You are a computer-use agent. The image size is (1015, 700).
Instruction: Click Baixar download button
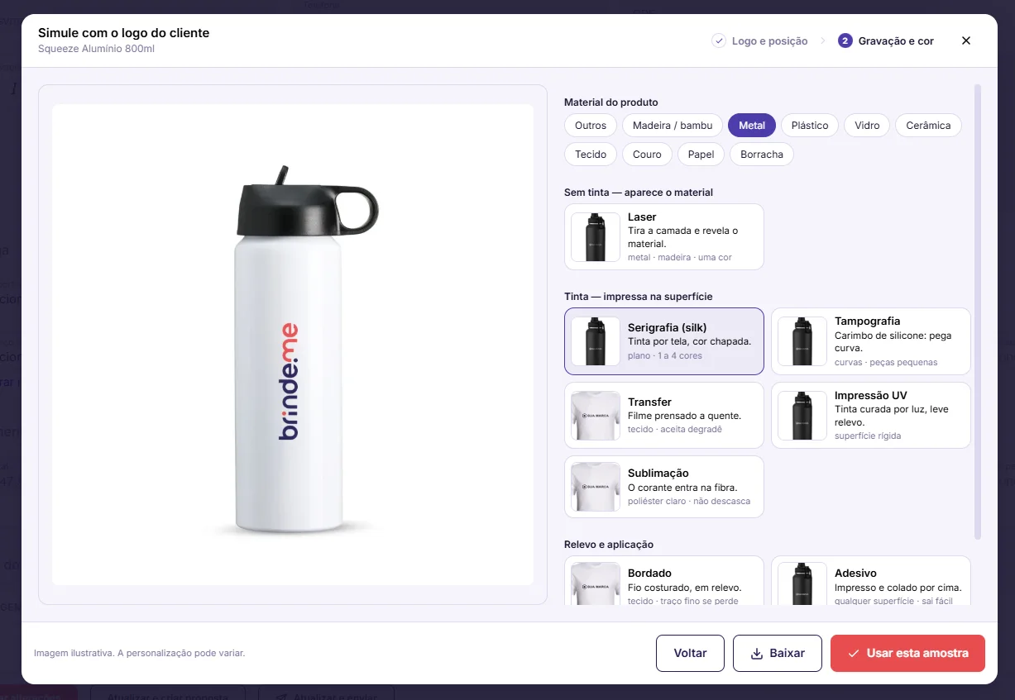click(x=778, y=653)
